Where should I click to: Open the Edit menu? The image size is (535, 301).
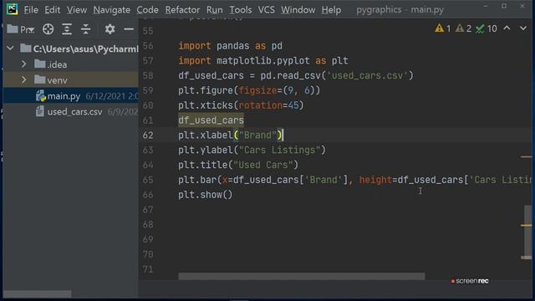tap(52, 10)
